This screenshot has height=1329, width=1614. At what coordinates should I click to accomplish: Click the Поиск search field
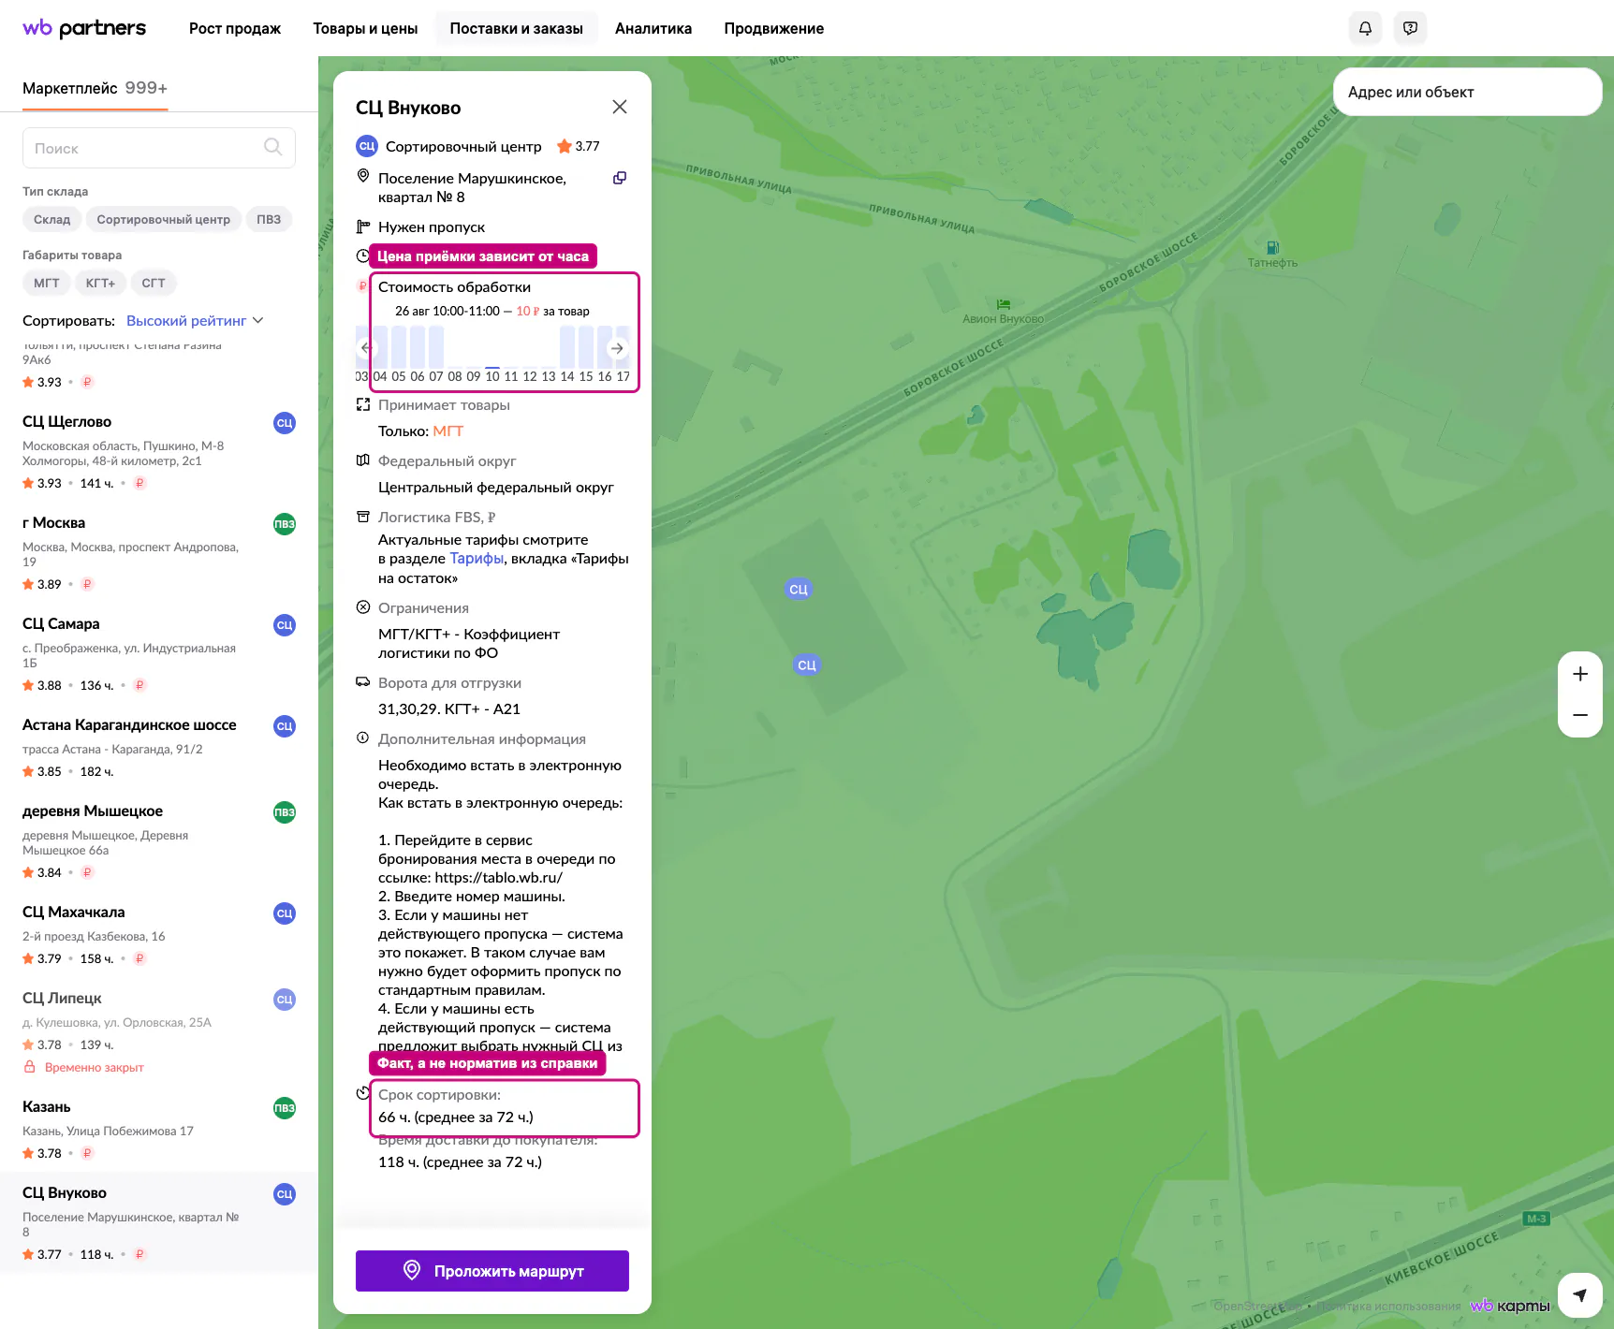tap(159, 148)
